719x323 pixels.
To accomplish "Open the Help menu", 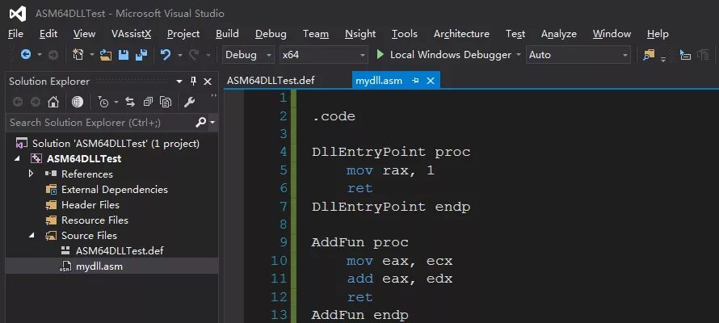I will (658, 34).
